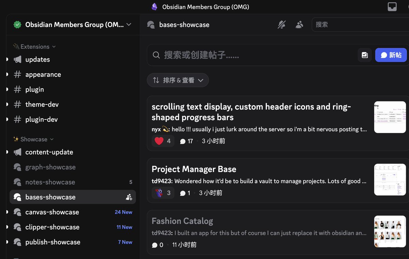The height and width of the screenshot is (259, 409).
Task: Open thumbnail of scrolling text post
Action: 390,117
